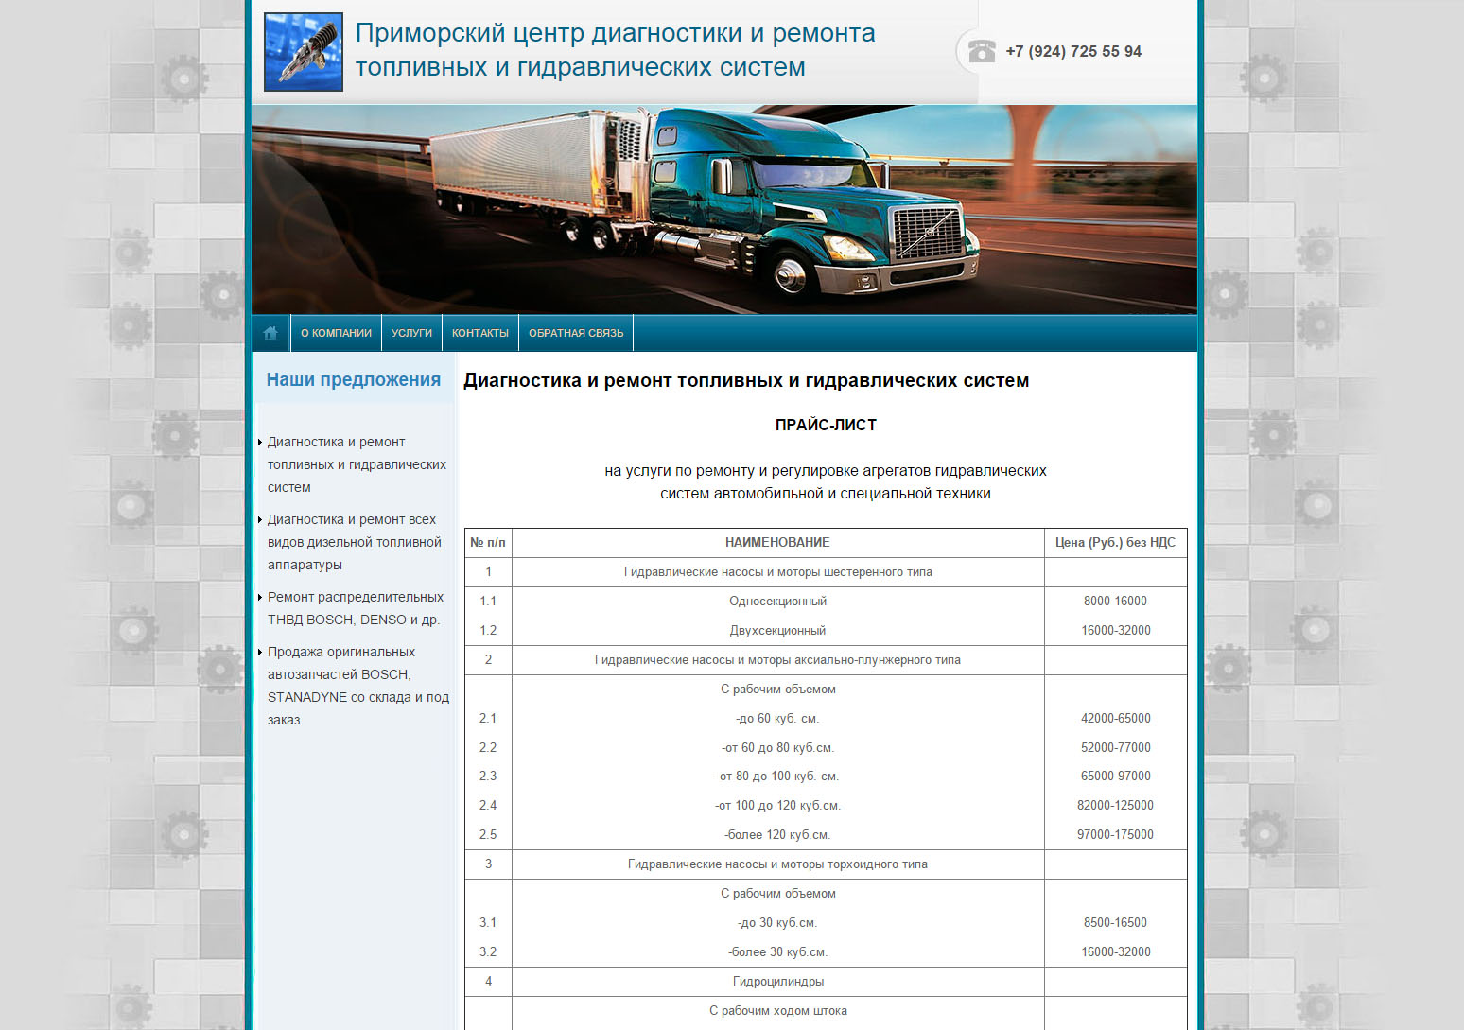The width and height of the screenshot is (1464, 1030).
Task: Click the № п/п column header
Action: (x=488, y=542)
